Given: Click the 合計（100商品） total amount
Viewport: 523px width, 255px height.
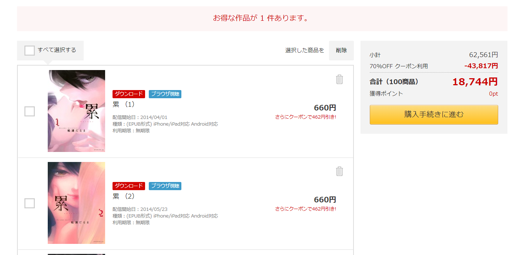Looking at the screenshot, I should pyautogui.click(x=475, y=82).
